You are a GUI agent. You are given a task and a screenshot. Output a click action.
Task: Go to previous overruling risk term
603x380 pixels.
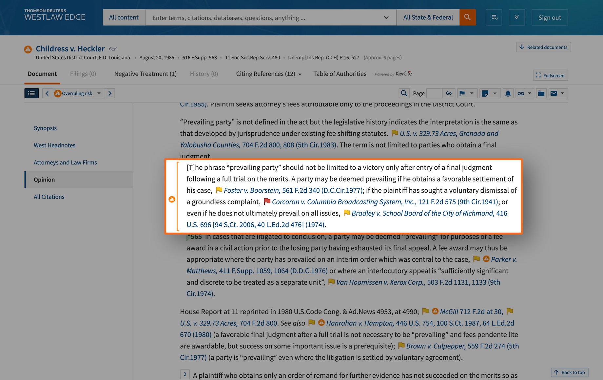click(47, 93)
